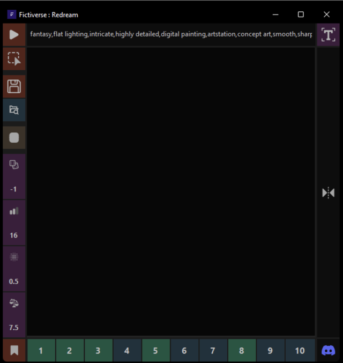Open the Discord link icon
Image resolution: width=343 pixels, height=363 pixels.
(328, 351)
